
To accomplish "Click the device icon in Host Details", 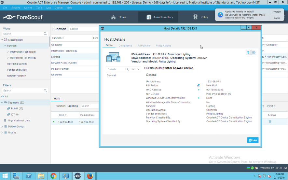I will tap(113, 57).
